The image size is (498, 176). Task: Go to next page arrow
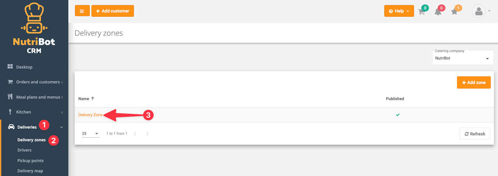[147, 134]
